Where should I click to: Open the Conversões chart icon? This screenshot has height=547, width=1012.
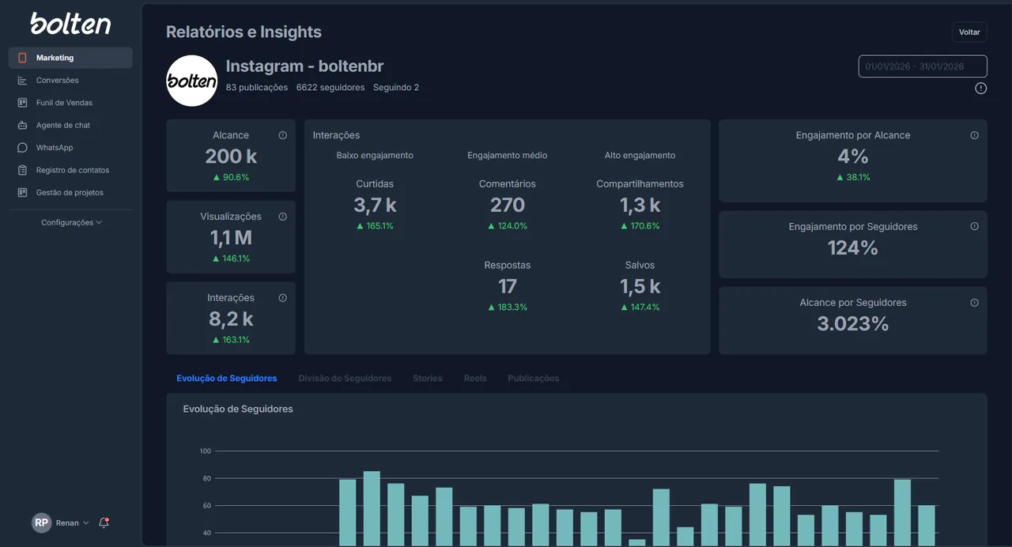22,80
